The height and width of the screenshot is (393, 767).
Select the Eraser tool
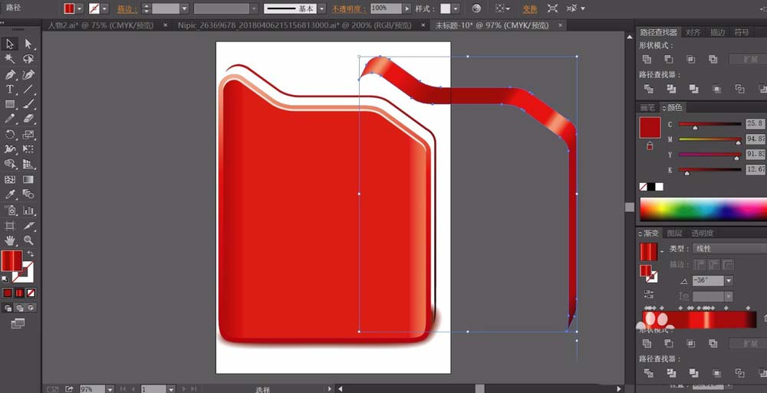point(28,119)
